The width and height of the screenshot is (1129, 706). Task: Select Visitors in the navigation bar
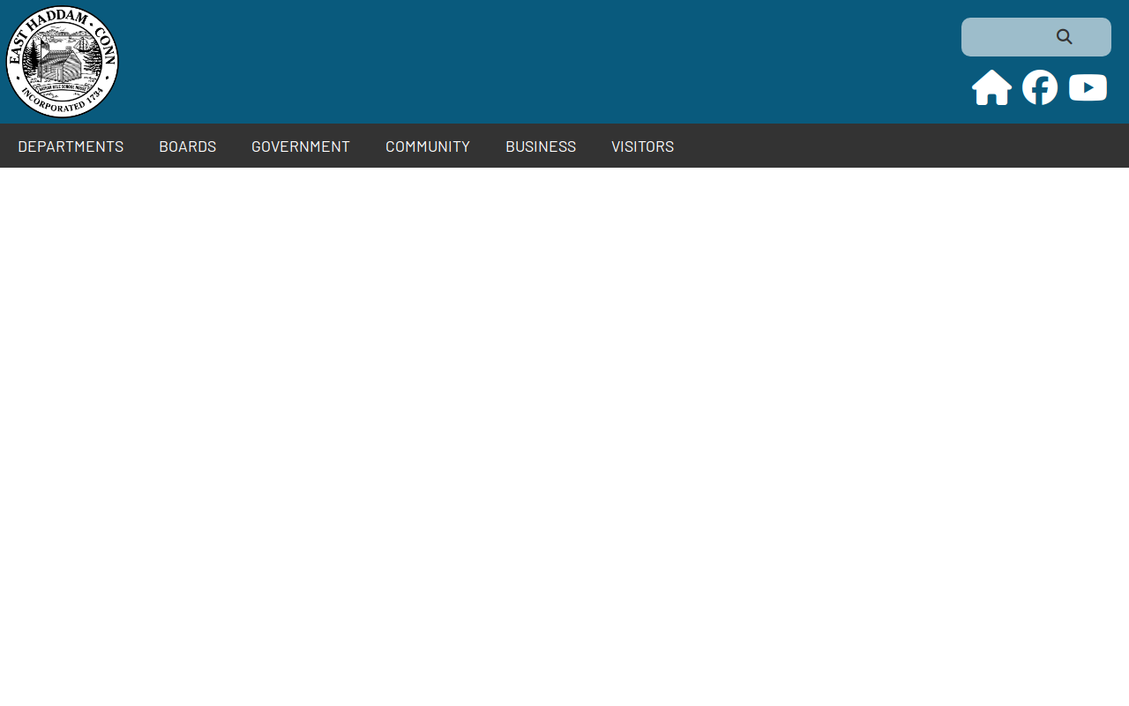point(642,146)
